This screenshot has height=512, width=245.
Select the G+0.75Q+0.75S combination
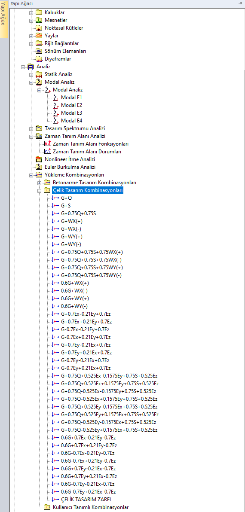pos(79,213)
